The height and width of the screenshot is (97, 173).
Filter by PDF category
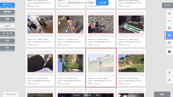click(7, 48)
